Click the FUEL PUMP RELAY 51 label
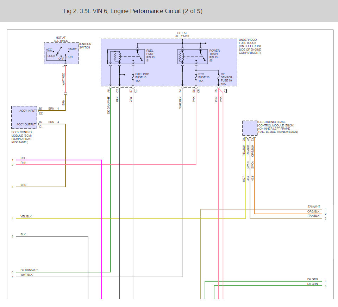 pyautogui.click(x=151, y=55)
